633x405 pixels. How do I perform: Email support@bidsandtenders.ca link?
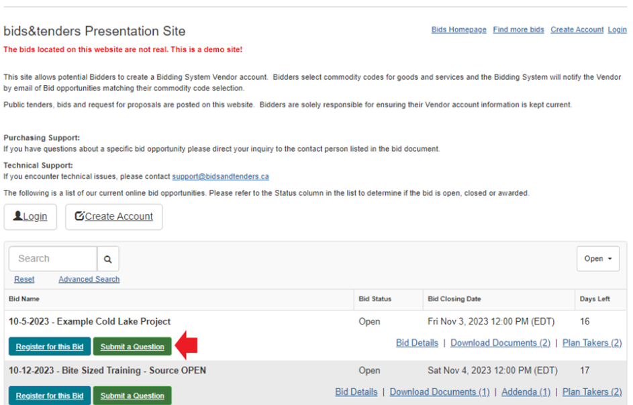tap(220, 176)
